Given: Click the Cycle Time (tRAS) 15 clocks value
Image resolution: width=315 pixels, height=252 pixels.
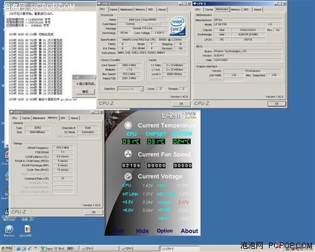Looking at the screenshot, I should click(63, 169).
